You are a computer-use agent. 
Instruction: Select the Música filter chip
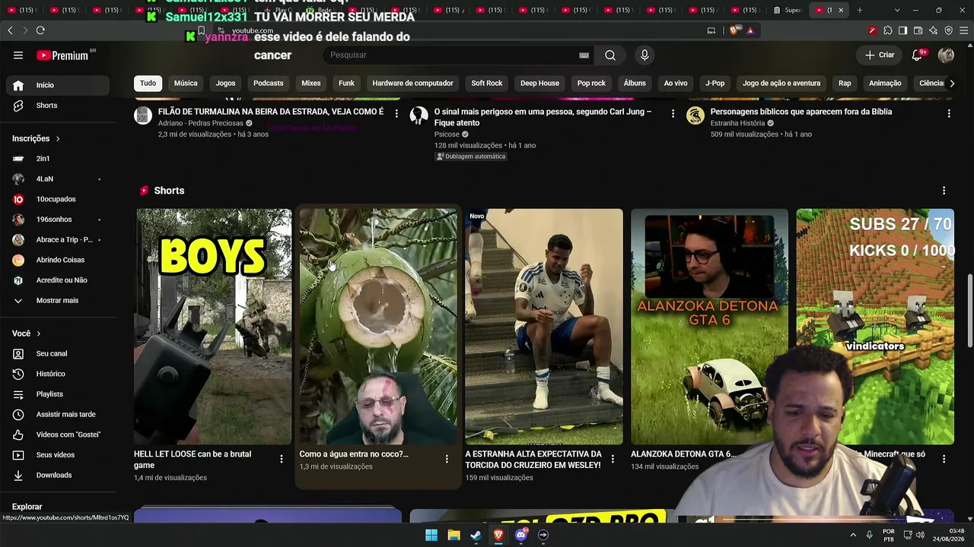[186, 83]
